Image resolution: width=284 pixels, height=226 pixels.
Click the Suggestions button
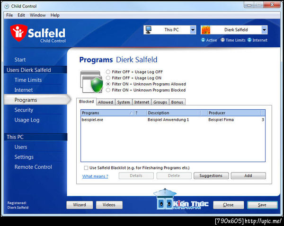[x=211, y=176]
